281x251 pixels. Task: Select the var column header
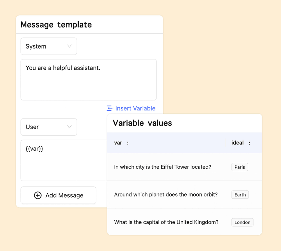[x=118, y=143]
